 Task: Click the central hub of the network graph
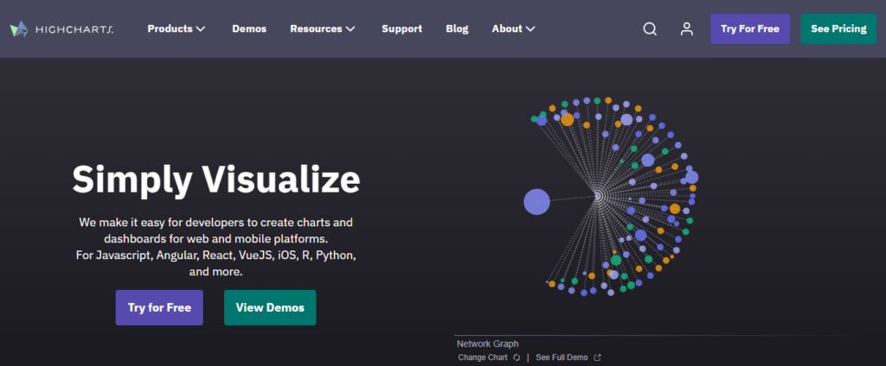point(597,196)
